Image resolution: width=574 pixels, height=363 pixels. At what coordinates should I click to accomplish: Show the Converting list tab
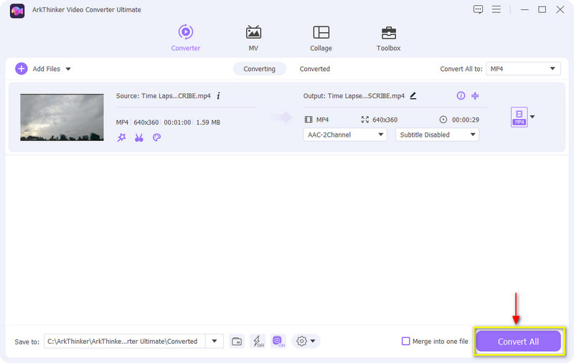[x=259, y=69]
